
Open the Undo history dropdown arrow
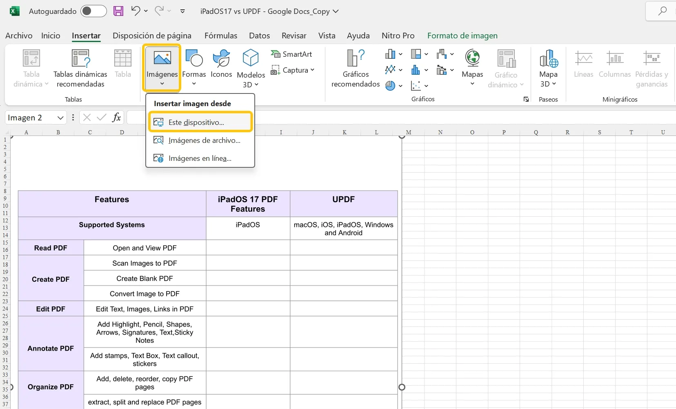(x=146, y=11)
